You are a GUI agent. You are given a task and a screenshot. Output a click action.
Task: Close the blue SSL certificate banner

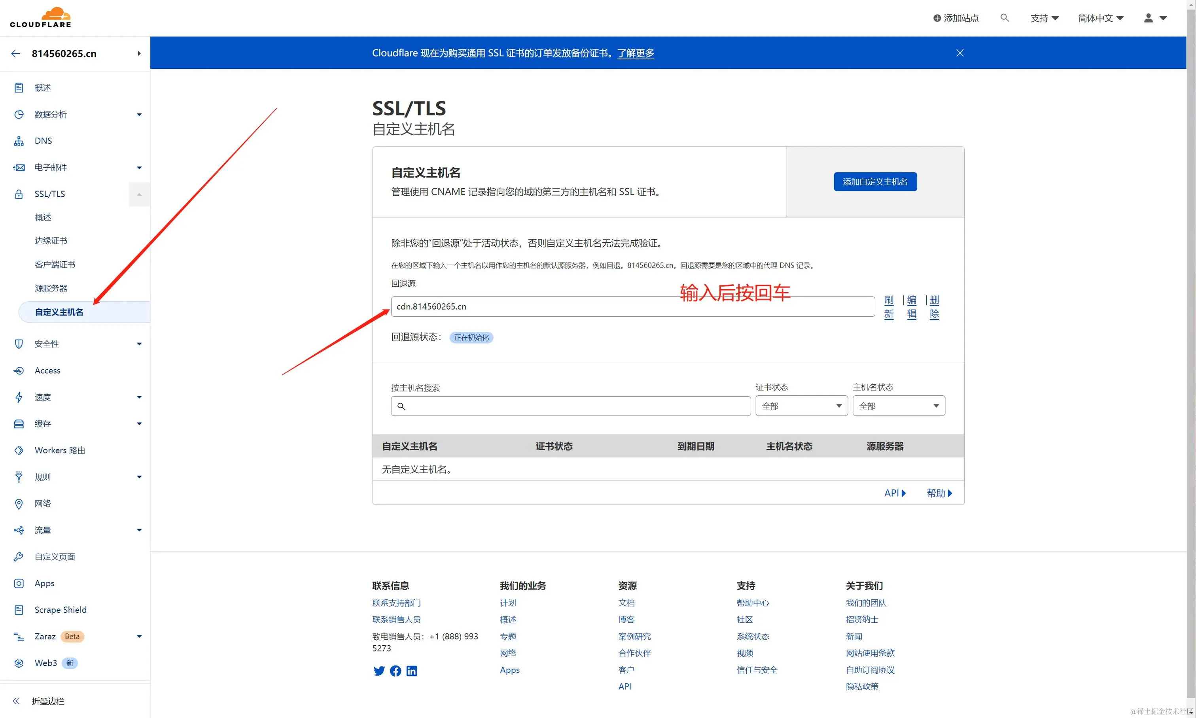tap(960, 53)
